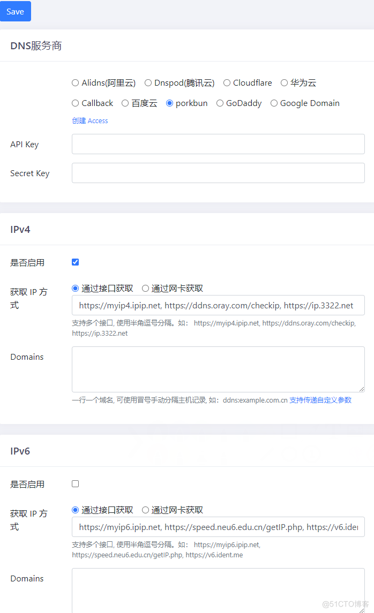Click the Secret Key label
This screenshot has width=374, height=613.
point(29,173)
